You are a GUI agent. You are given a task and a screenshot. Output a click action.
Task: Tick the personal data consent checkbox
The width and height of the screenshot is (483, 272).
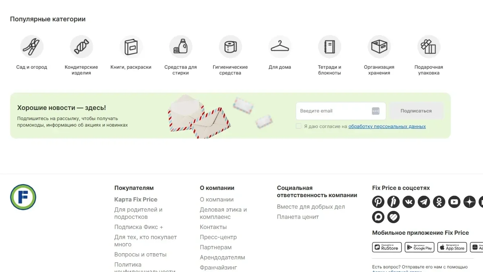point(299,126)
